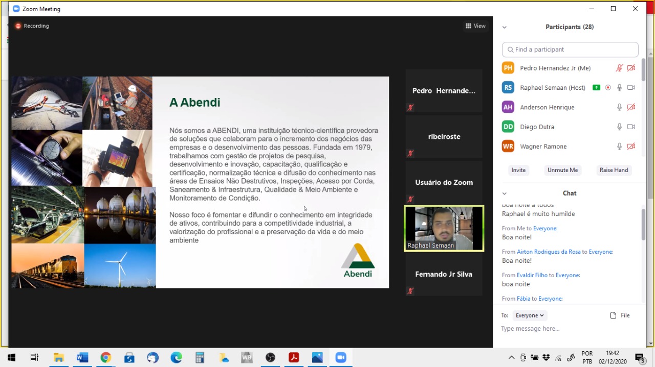Screen dimensions: 655x367
Task: Click the 'Participants (28)' panel title
Action: click(570, 27)
